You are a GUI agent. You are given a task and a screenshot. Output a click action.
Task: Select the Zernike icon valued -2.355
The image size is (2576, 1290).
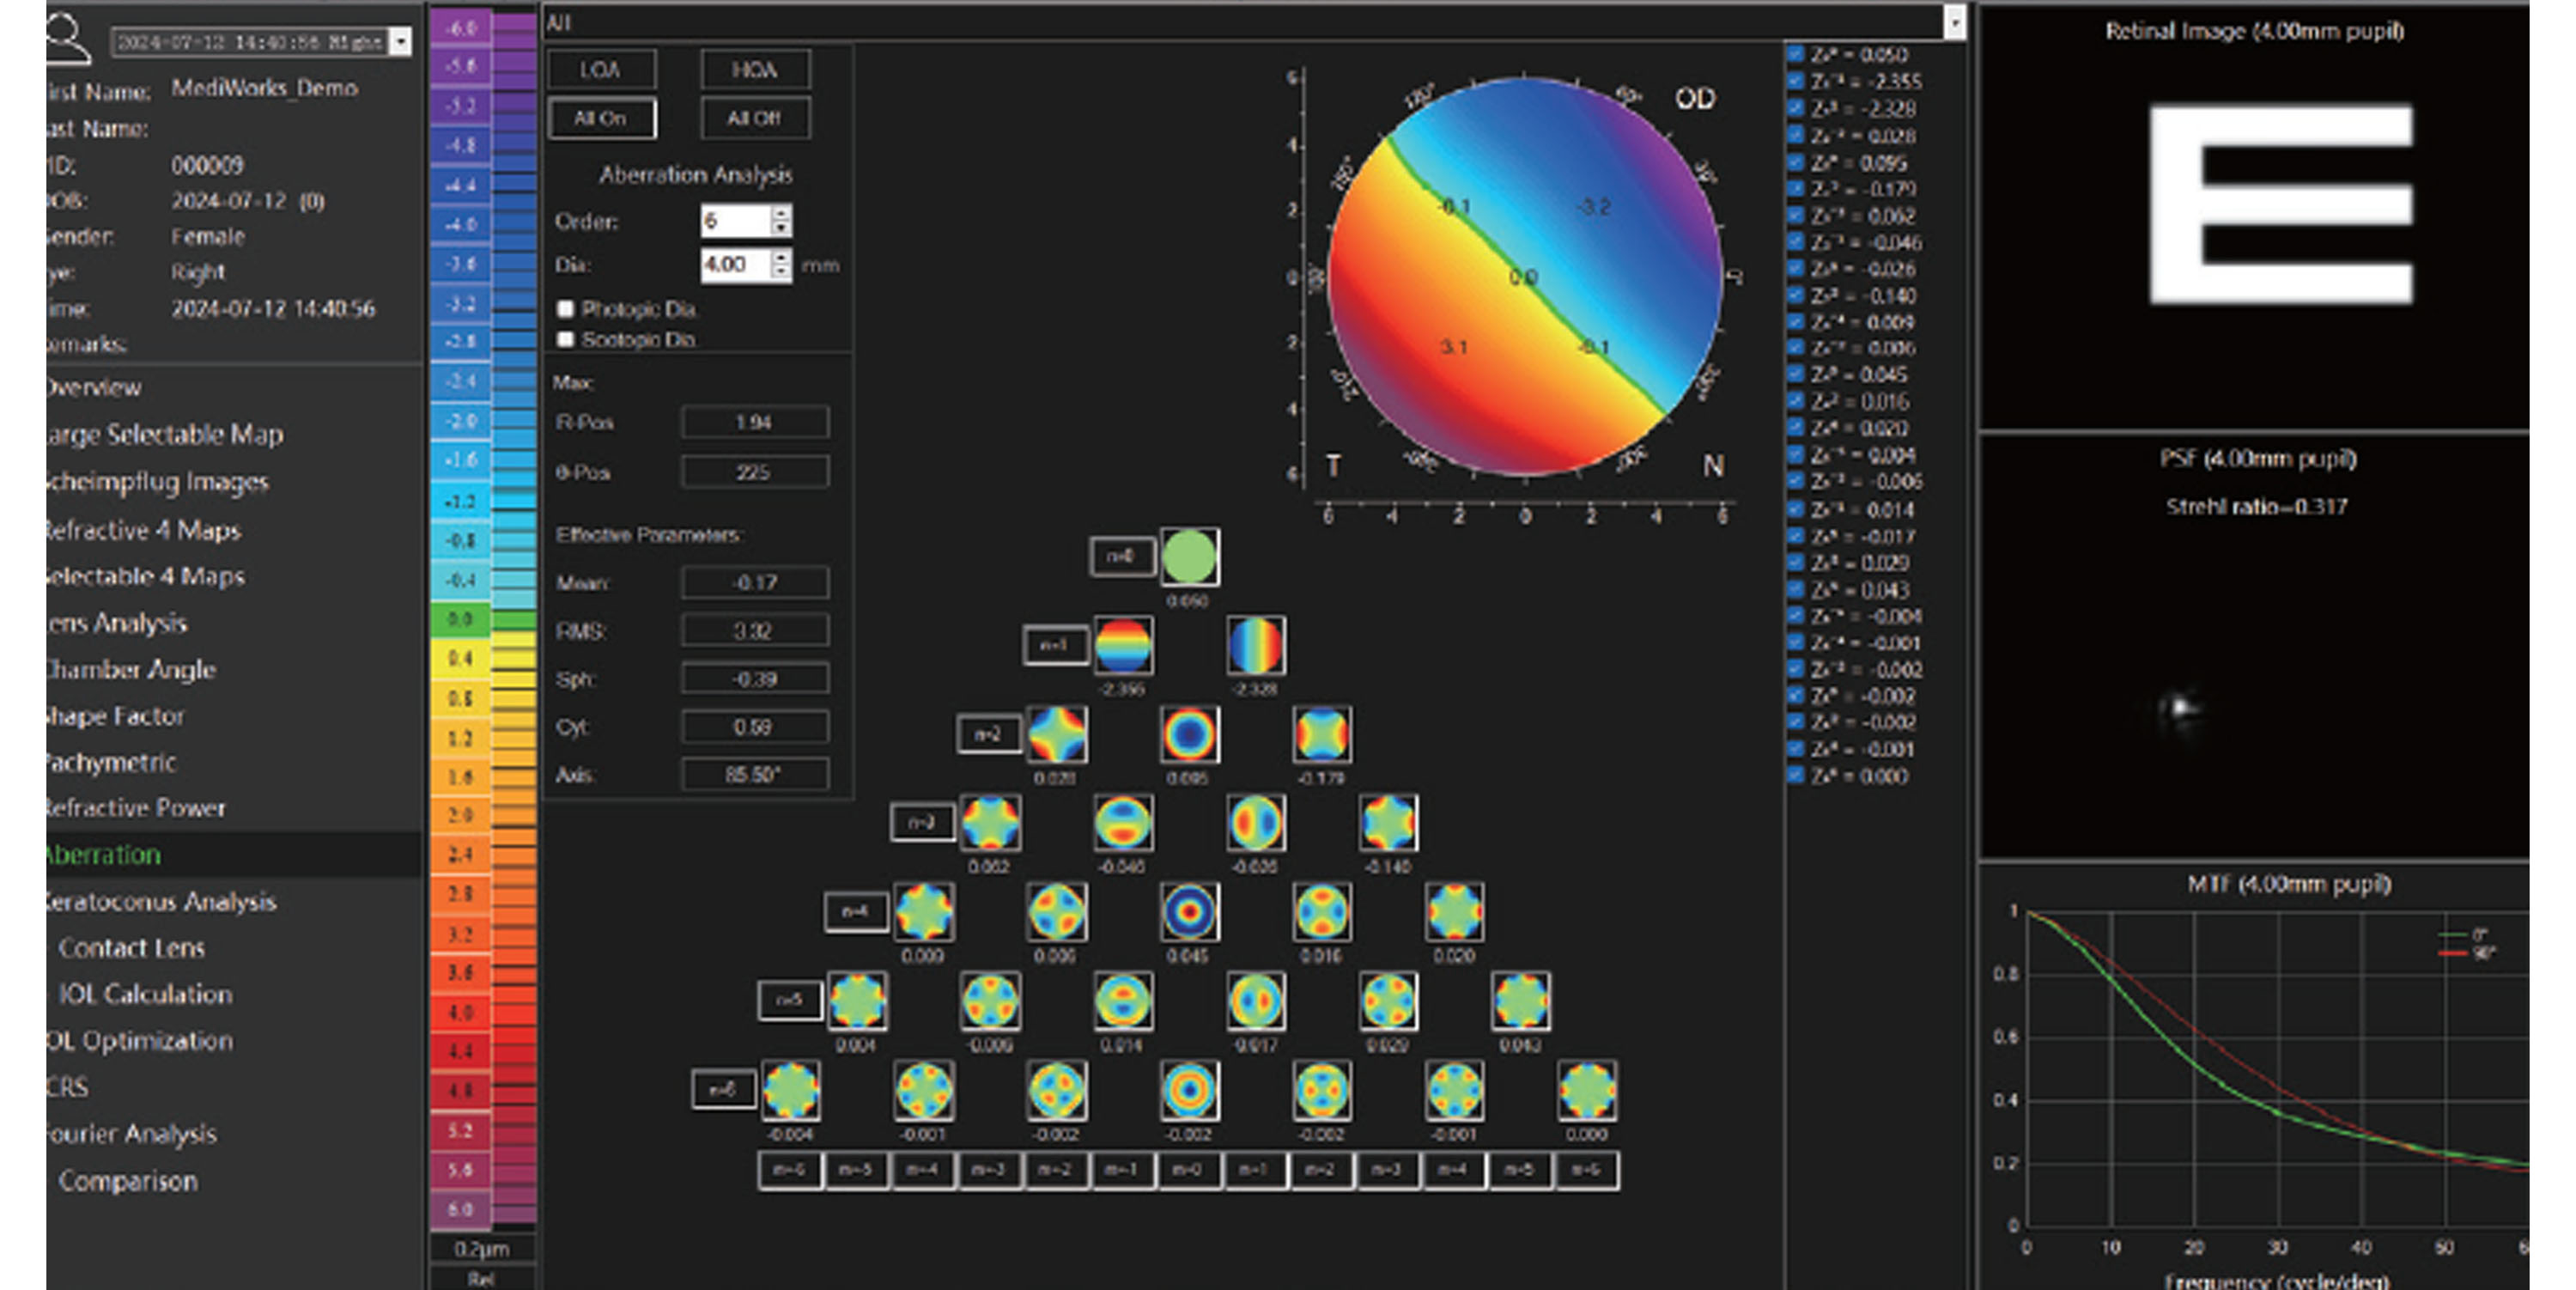point(1123,646)
